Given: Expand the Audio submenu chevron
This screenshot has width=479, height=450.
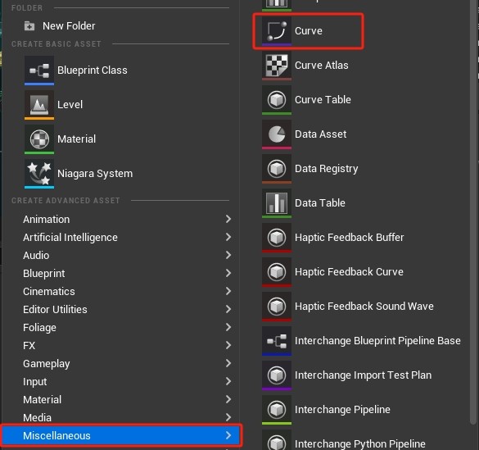Looking at the screenshot, I should pos(228,255).
